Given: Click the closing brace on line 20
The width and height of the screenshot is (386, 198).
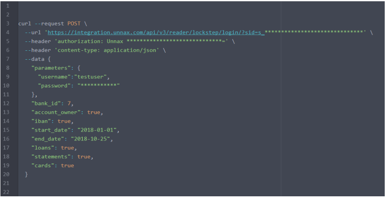Looking at the screenshot, I should tap(26, 174).
